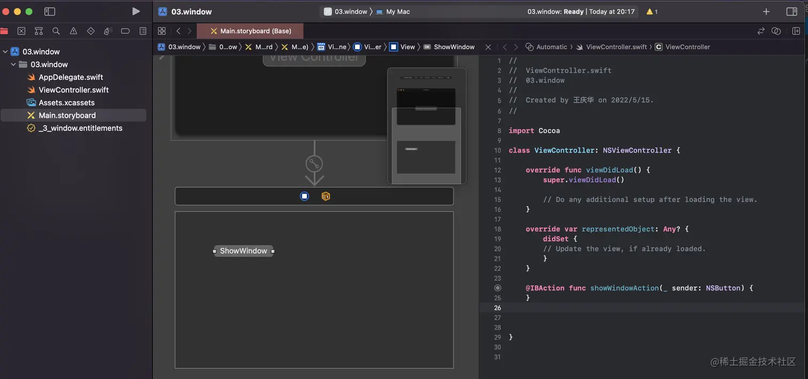Viewport: 808px width, 379px height.
Task: Open the Breakpoint navigator icon
Action: (x=126, y=31)
